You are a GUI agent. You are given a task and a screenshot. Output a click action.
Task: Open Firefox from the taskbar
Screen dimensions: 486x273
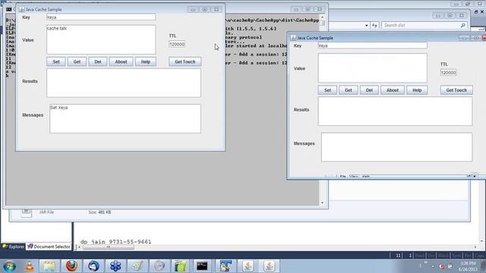pos(71,266)
